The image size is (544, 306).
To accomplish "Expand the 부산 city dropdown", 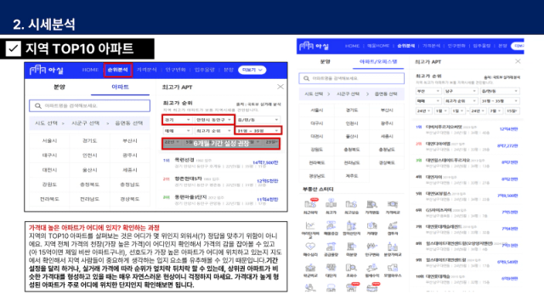I will [x=428, y=91].
